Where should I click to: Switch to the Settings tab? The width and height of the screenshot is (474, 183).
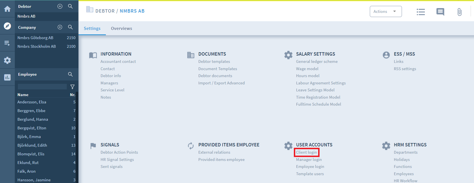(x=92, y=28)
